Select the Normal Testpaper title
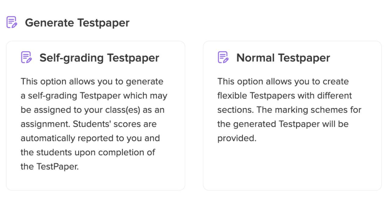385x208 pixels. point(283,58)
